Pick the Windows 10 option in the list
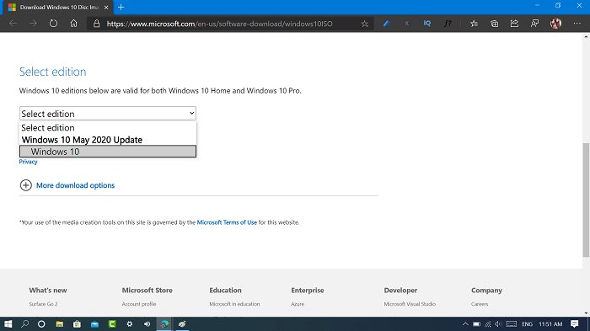 pyautogui.click(x=108, y=152)
